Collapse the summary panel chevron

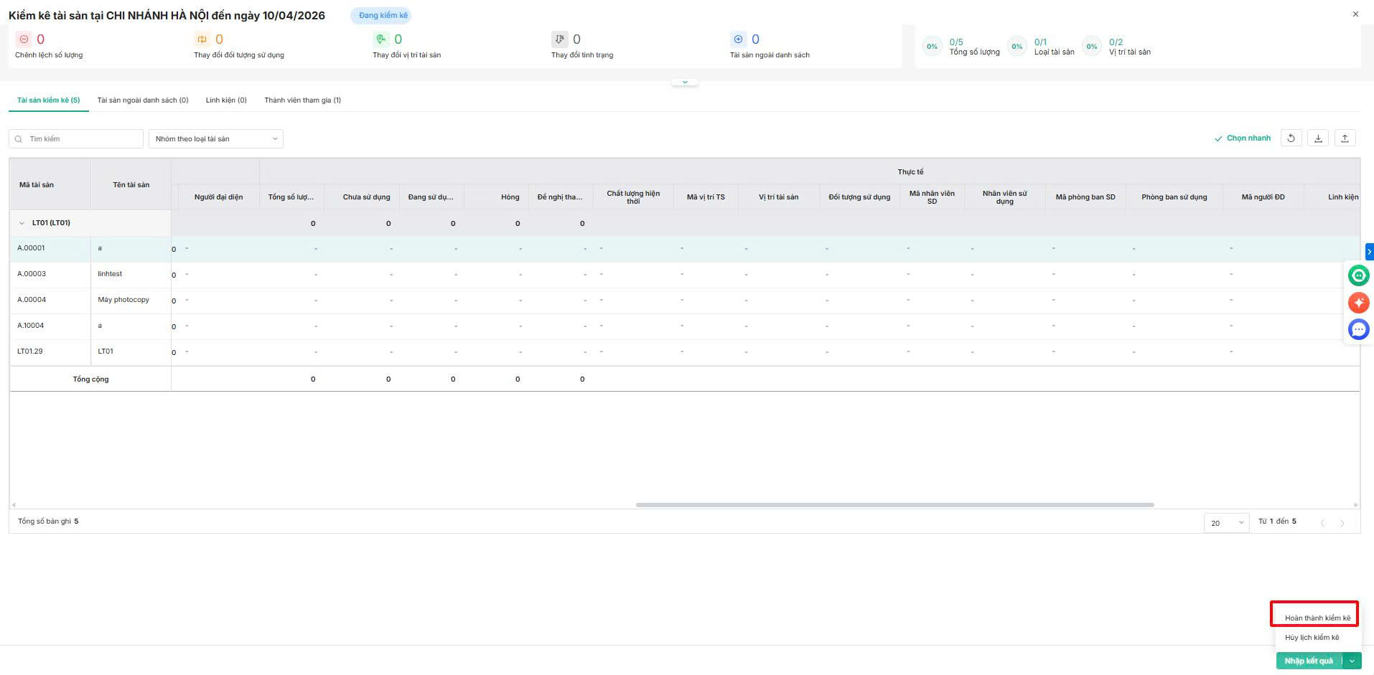click(x=685, y=82)
